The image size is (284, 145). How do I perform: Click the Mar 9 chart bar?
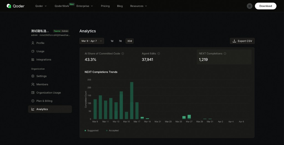coord(95,109)
